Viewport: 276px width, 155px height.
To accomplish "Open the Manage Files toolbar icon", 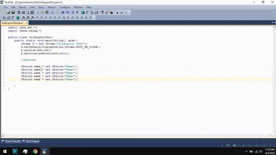I will 19,12.
